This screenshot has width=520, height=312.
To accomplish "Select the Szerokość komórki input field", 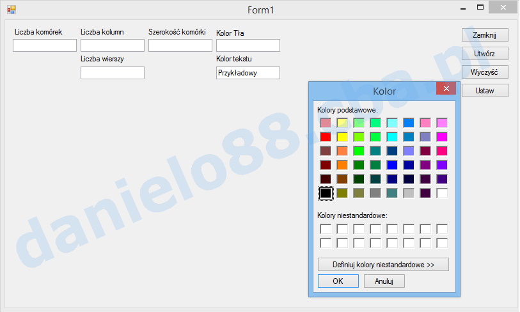I will [180, 45].
